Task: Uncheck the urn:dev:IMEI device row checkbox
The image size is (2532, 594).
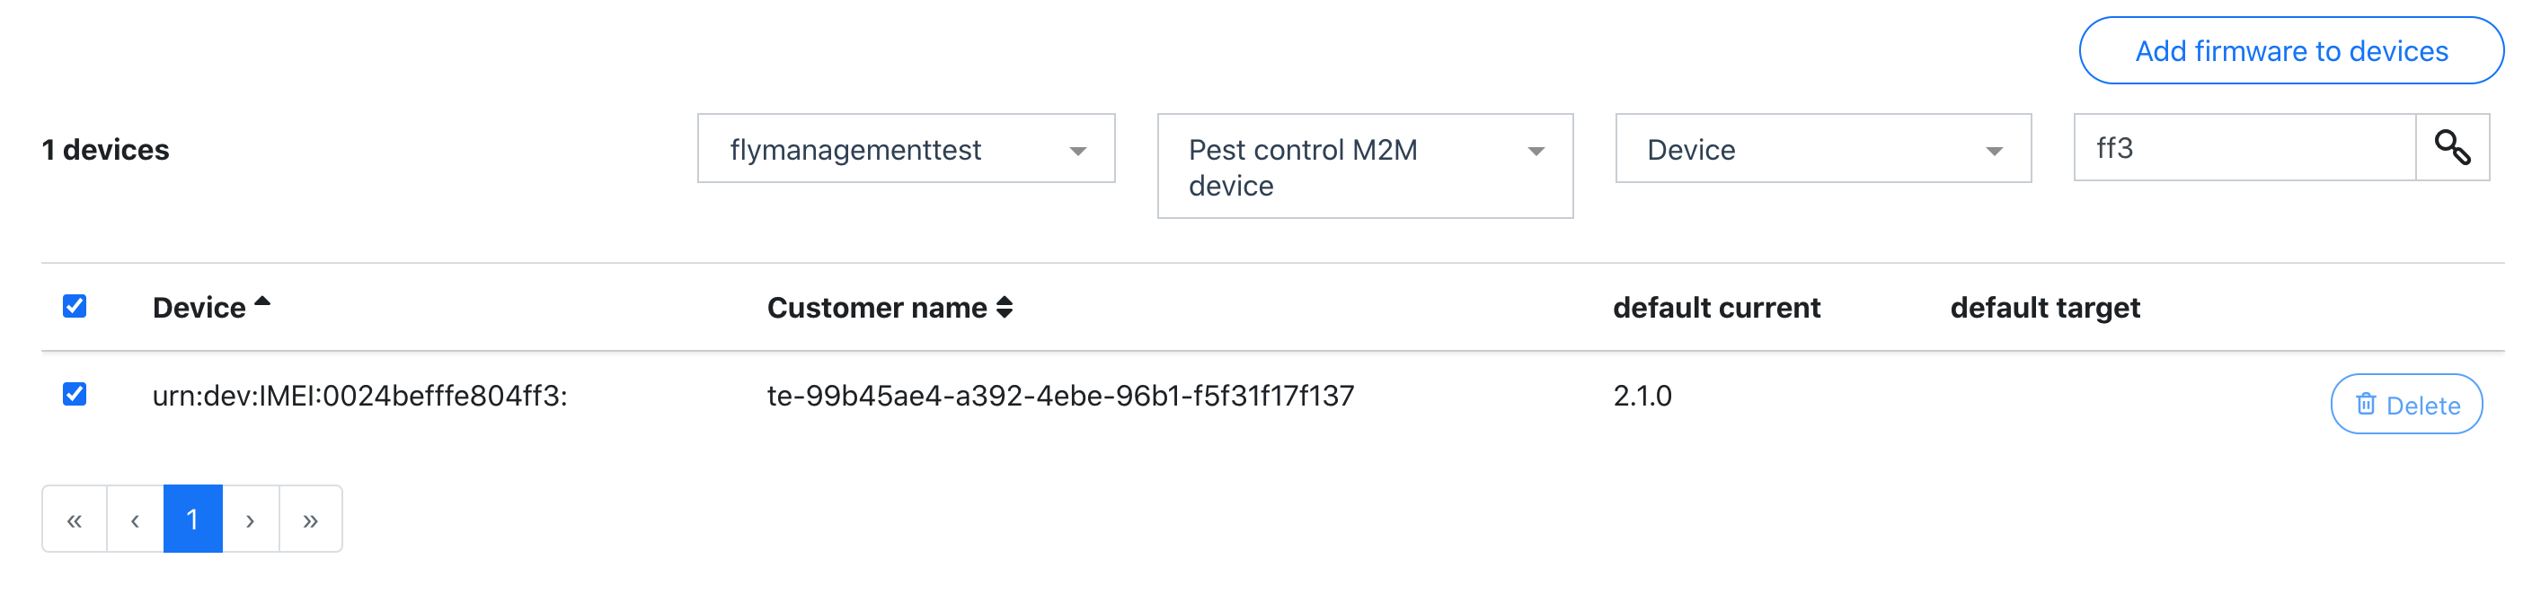Action: pos(75,394)
